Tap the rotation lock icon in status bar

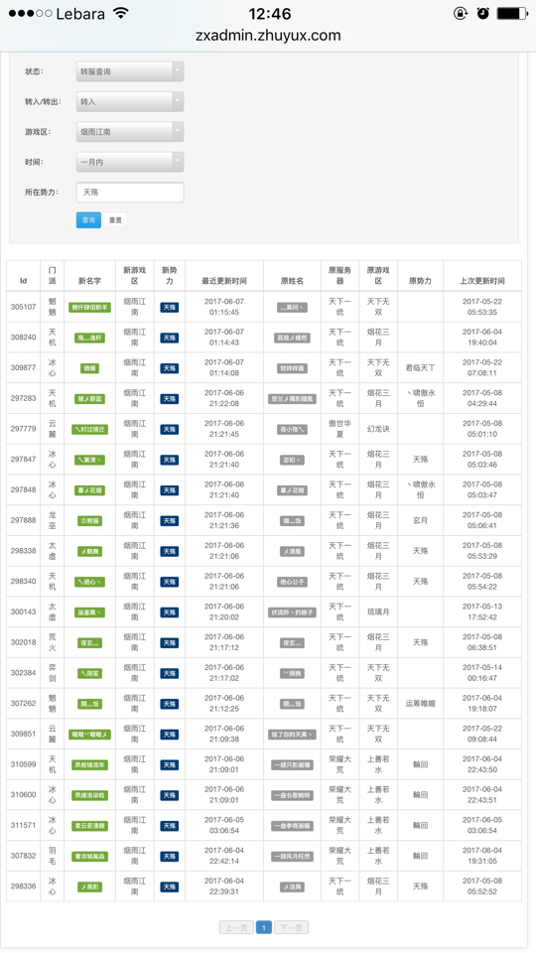coord(461,13)
